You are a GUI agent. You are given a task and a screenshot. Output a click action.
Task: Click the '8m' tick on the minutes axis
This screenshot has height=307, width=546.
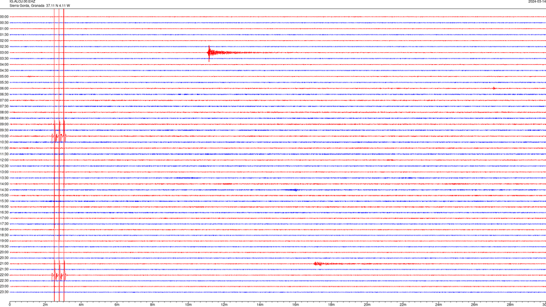coord(152,305)
